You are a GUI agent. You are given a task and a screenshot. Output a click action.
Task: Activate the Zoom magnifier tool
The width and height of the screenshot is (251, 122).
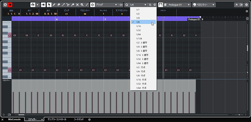click(x=82, y=5)
